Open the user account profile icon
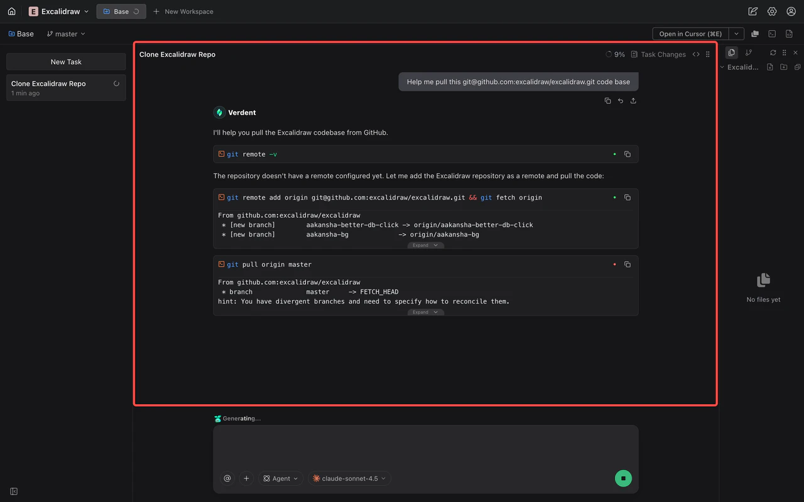The width and height of the screenshot is (804, 502). coord(791,11)
